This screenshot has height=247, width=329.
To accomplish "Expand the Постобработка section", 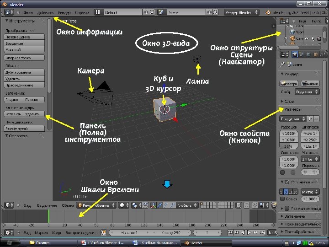I will pos(282,231).
